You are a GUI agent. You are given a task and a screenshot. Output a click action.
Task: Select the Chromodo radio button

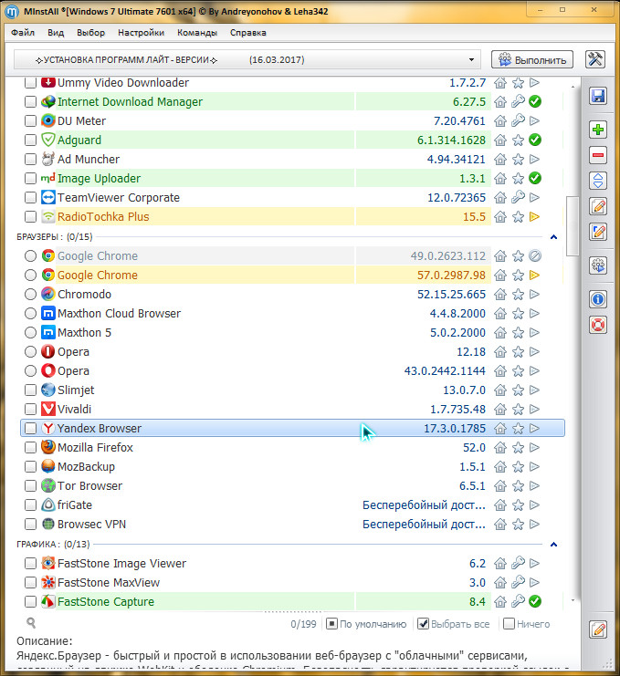pyautogui.click(x=30, y=294)
